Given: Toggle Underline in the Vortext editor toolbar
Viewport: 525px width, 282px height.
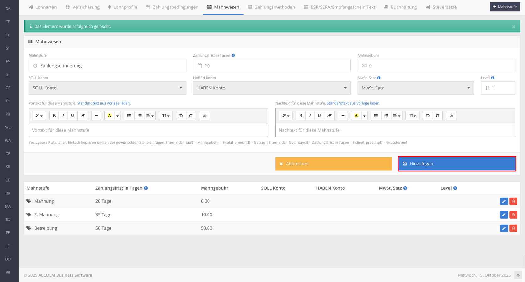Looking at the screenshot, I should [73, 116].
